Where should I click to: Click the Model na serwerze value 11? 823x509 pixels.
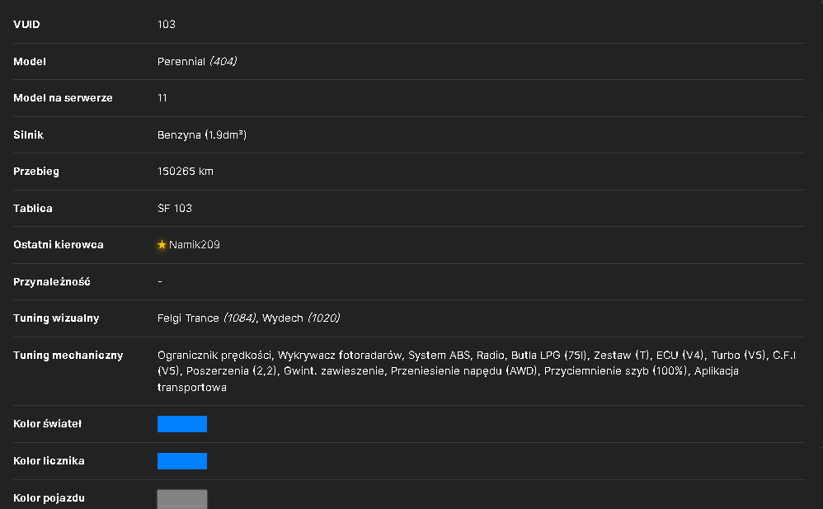[x=162, y=97]
